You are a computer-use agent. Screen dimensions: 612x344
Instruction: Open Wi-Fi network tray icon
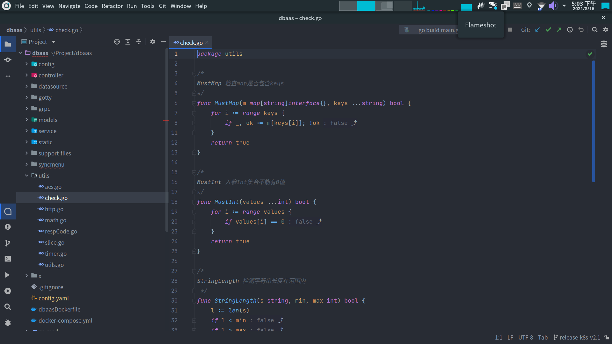click(541, 6)
